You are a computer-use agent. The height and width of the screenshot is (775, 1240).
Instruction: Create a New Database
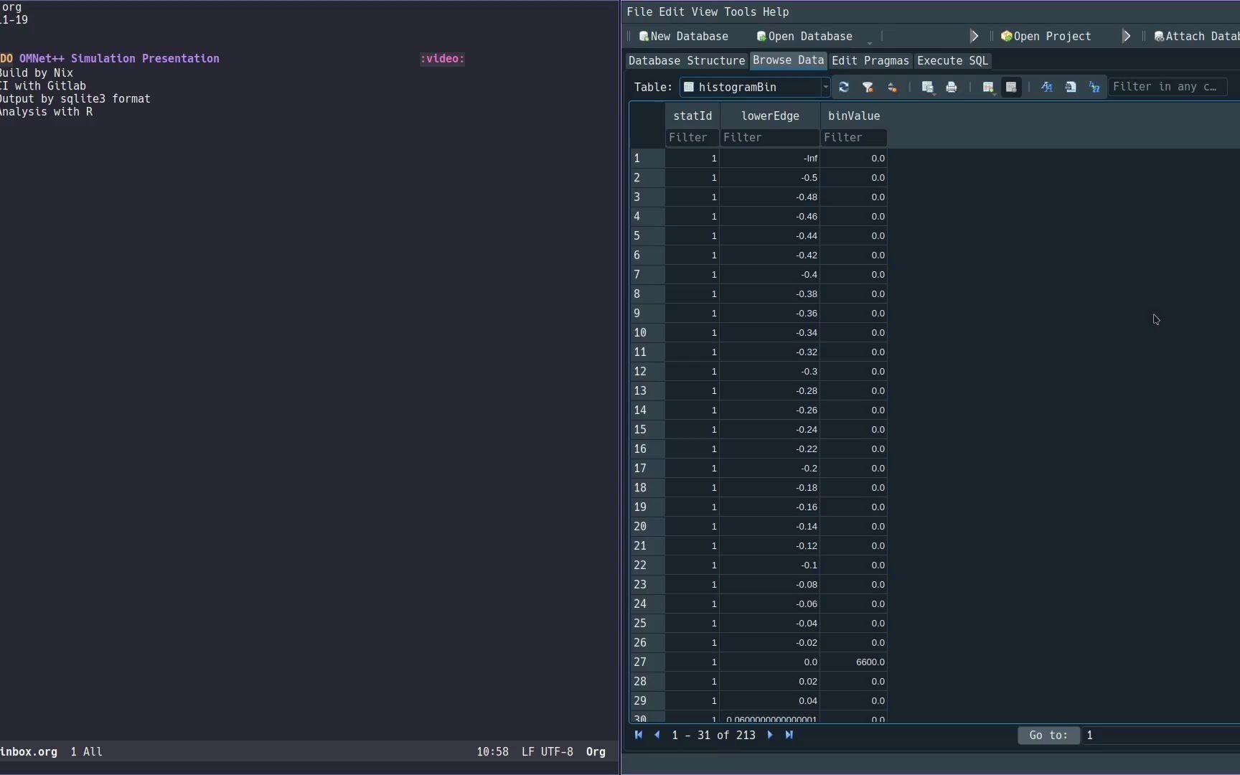pos(682,36)
